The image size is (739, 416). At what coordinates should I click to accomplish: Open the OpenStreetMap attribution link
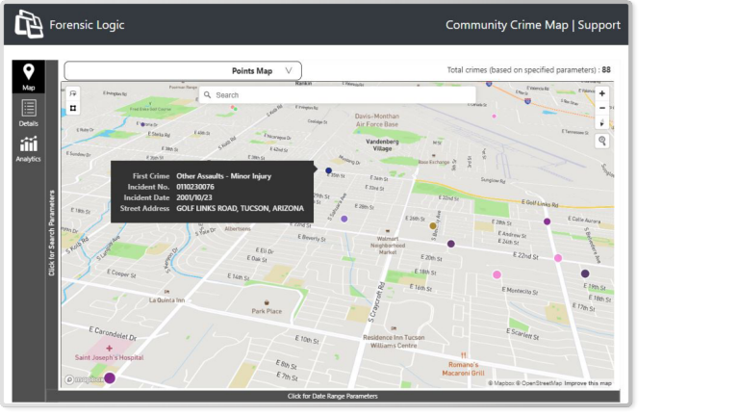click(x=541, y=383)
